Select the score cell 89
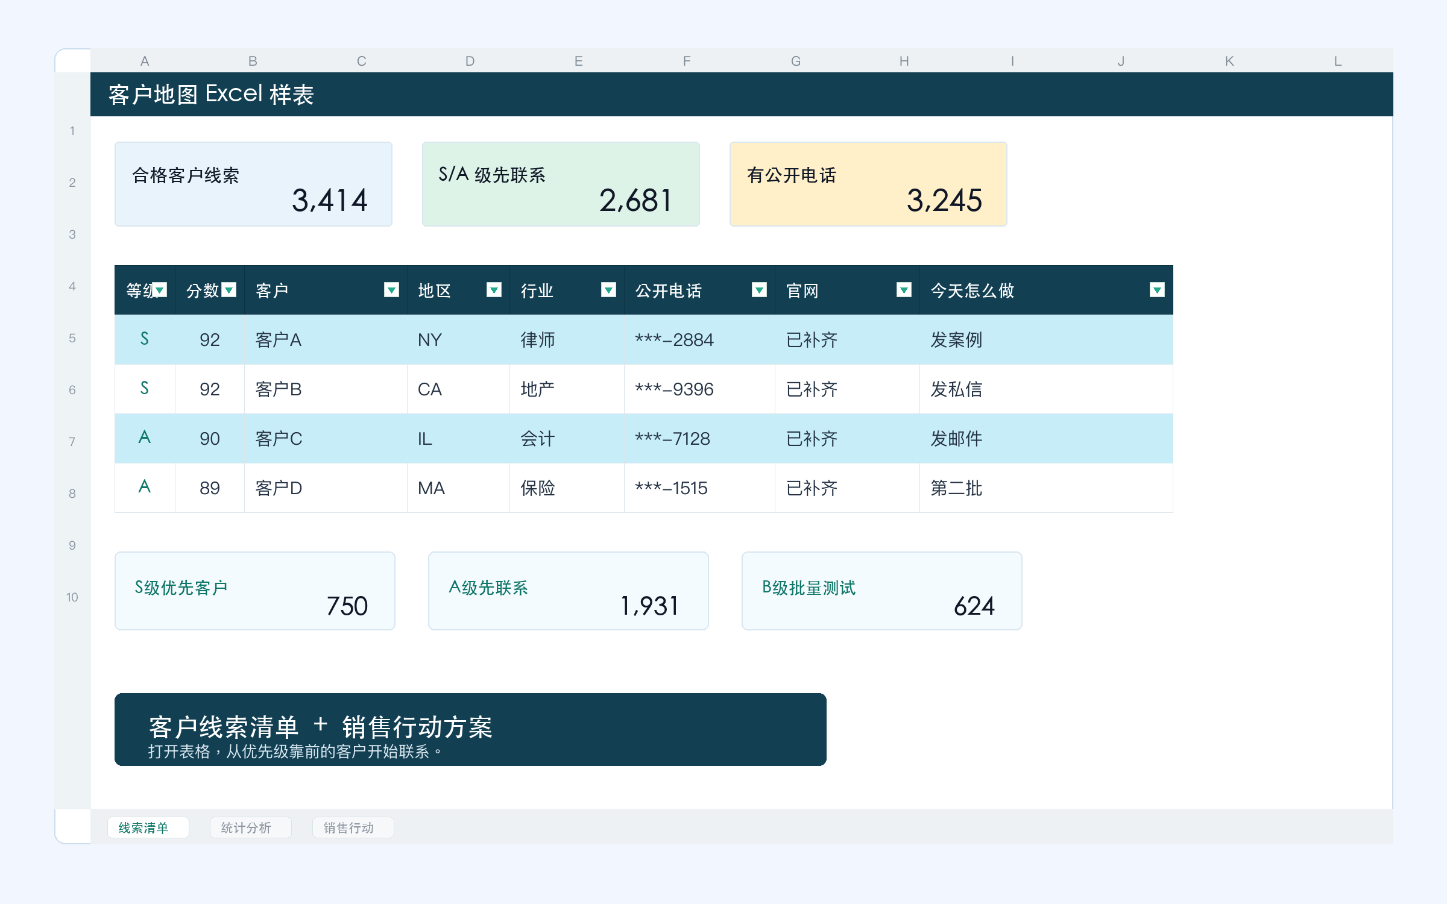The width and height of the screenshot is (1447, 904). point(210,488)
